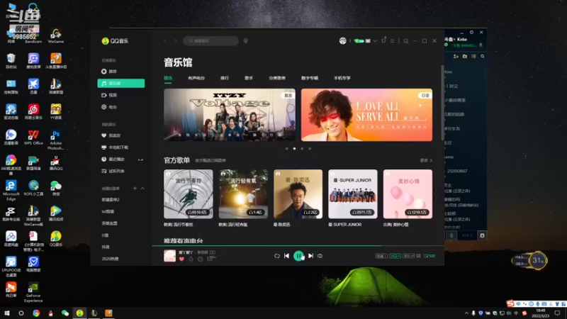Expand the account dropdown arrow
Viewport: 567px width, 319px height.
pos(375,41)
